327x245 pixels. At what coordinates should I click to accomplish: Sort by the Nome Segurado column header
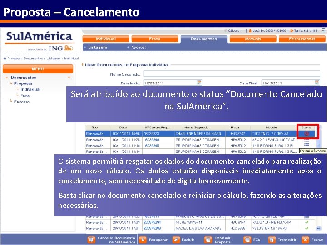point(197,127)
